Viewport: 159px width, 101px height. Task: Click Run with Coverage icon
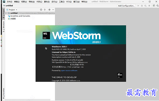[145, 6]
